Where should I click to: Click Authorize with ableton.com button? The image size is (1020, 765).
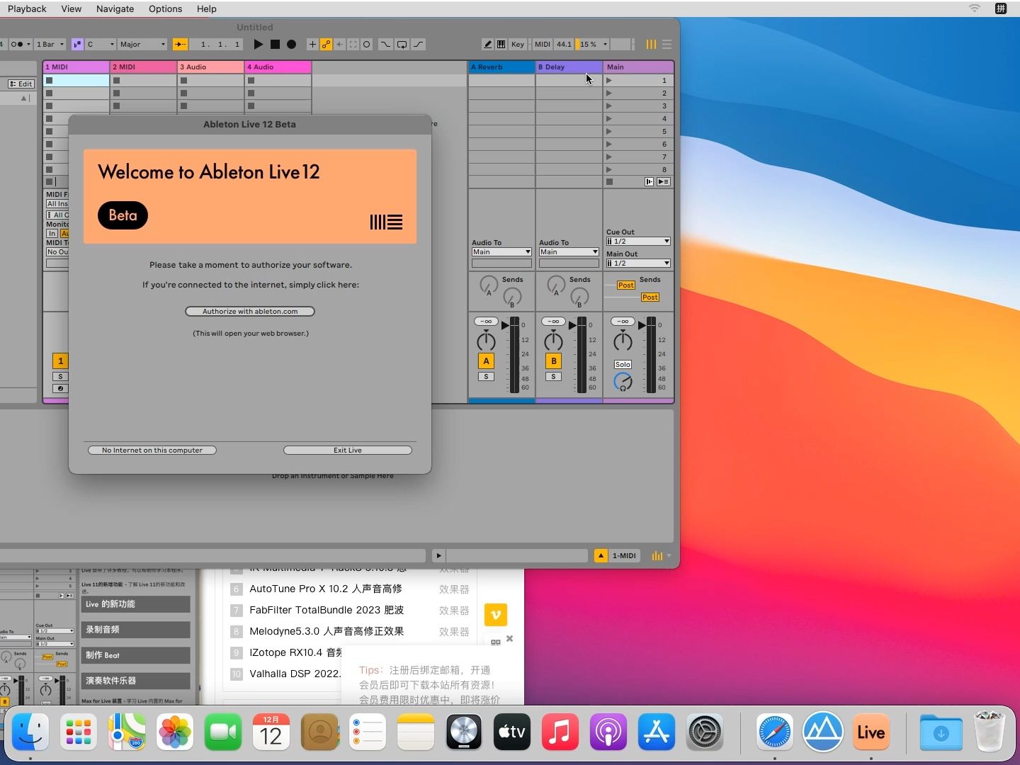coord(250,311)
